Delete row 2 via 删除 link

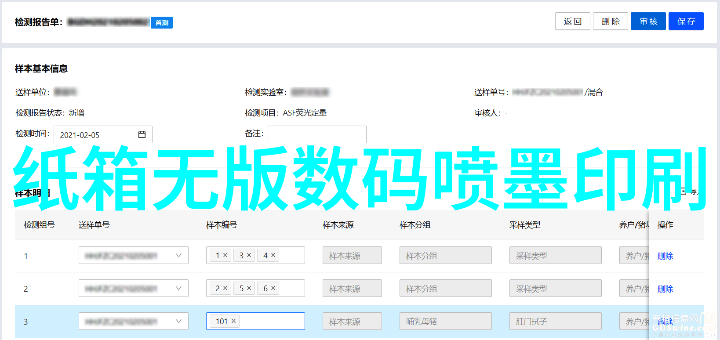click(x=665, y=289)
